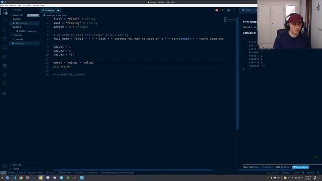322x181 pixels.
Task: Switch to the AREPL preview tab
Action: point(248,10)
